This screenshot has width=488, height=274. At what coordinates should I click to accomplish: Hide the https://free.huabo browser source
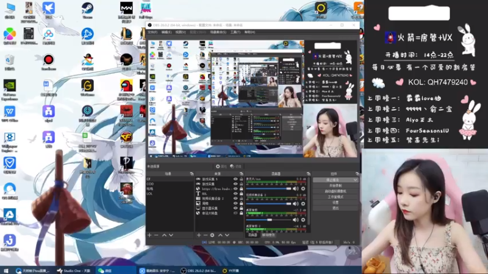click(x=235, y=189)
